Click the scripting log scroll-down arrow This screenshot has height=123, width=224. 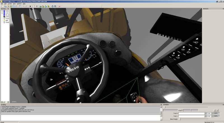pos(161,113)
